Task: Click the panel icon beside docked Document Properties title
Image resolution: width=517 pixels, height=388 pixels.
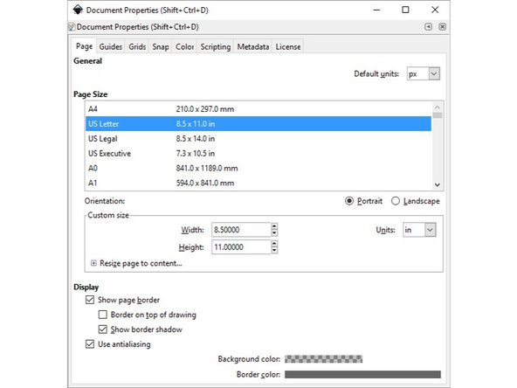Action: (72, 27)
